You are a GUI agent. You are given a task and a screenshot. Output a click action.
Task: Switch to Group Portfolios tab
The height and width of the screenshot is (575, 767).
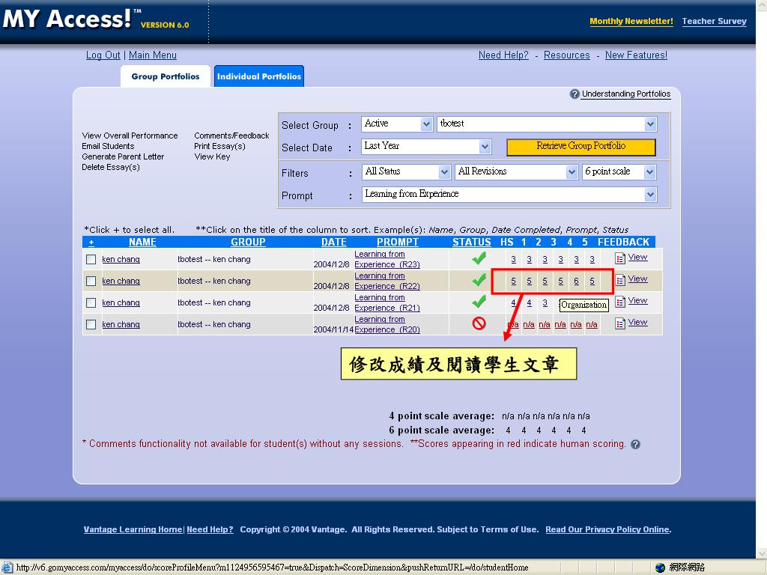(x=166, y=76)
